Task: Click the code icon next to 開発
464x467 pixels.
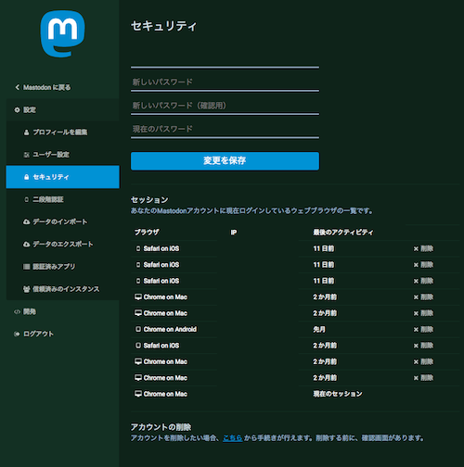Action: pyautogui.click(x=17, y=311)
